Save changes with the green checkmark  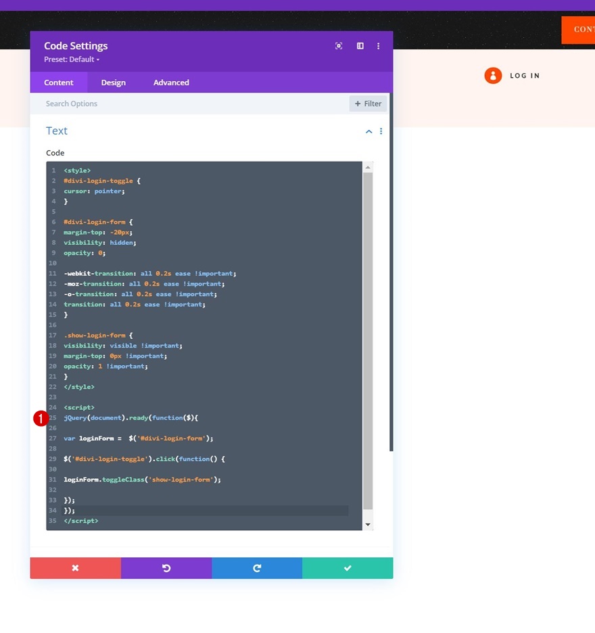pos(348,568)
